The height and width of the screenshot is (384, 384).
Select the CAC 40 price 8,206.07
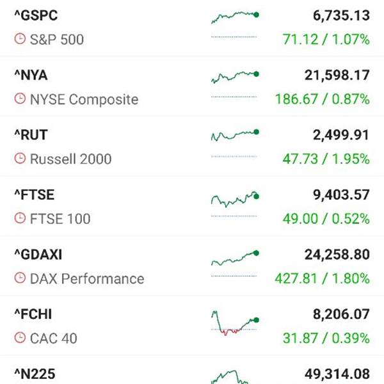(x=337, y=314)
